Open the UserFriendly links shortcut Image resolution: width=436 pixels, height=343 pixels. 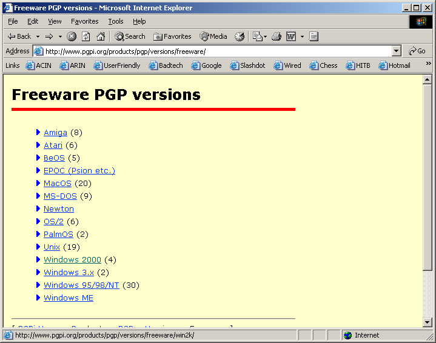[x=117, y=65]
